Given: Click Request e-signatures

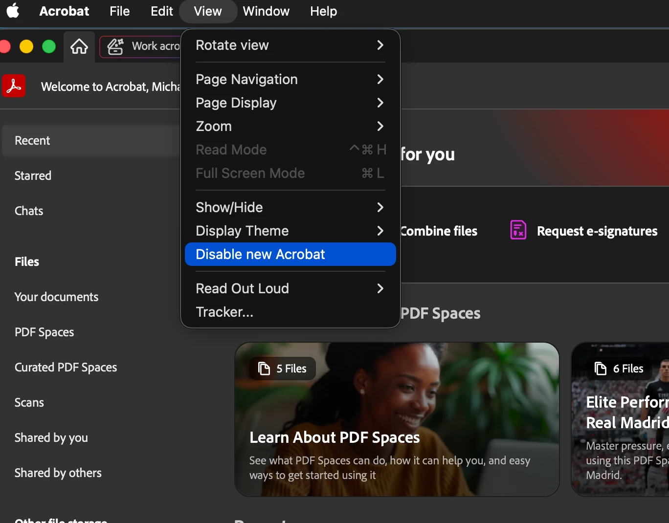Looking at the screenshot, I should pos(597,231).
